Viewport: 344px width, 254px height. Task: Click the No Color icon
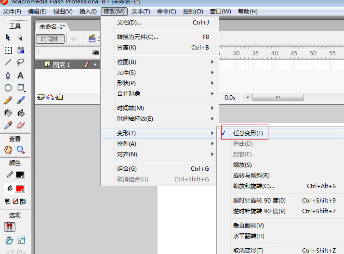click(x=15, y=201)
